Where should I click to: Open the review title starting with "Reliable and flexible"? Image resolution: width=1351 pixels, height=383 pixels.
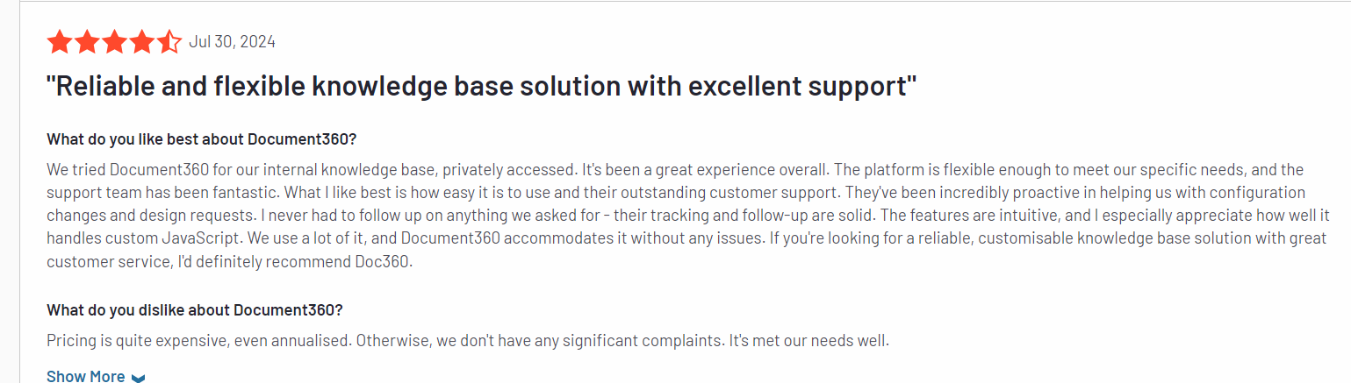click(481, 87)
